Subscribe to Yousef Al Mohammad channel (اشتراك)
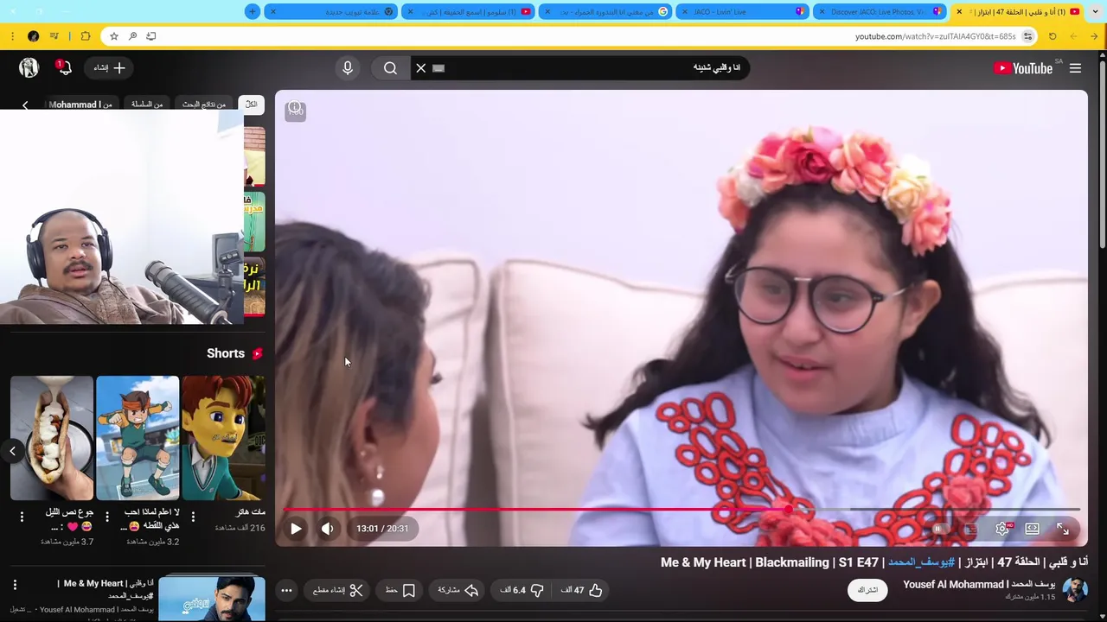The height and width of the screenshot is (622, 1107). coord(867,590)
